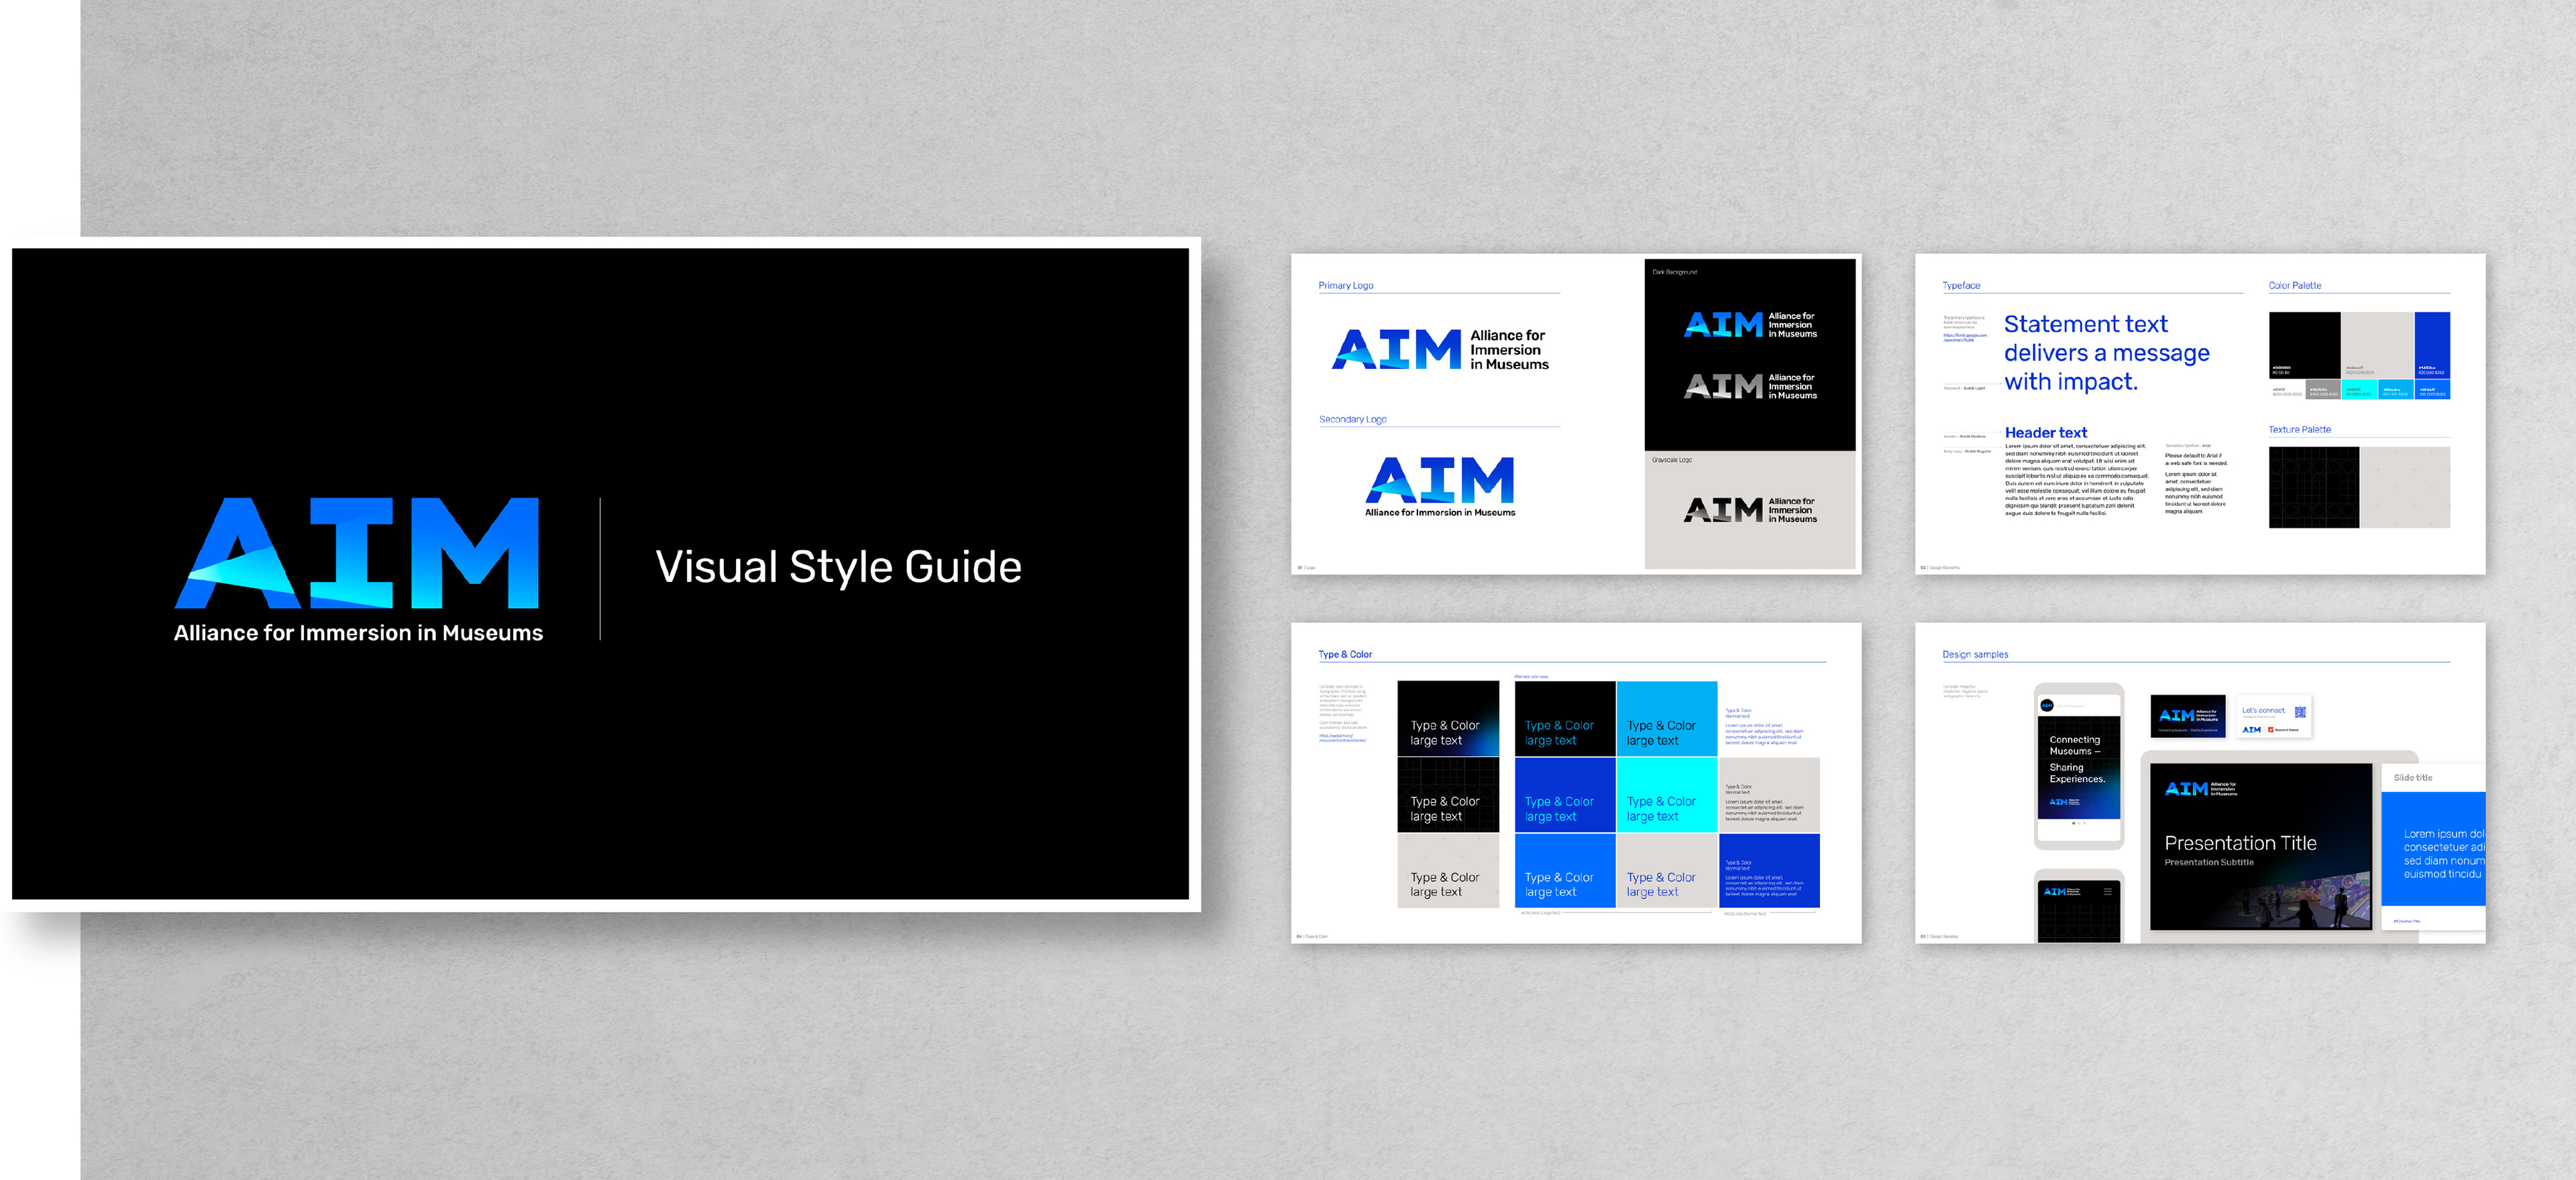
Task: Click circular AIM avatar in phone mockup
Action: coord(2047,705)
